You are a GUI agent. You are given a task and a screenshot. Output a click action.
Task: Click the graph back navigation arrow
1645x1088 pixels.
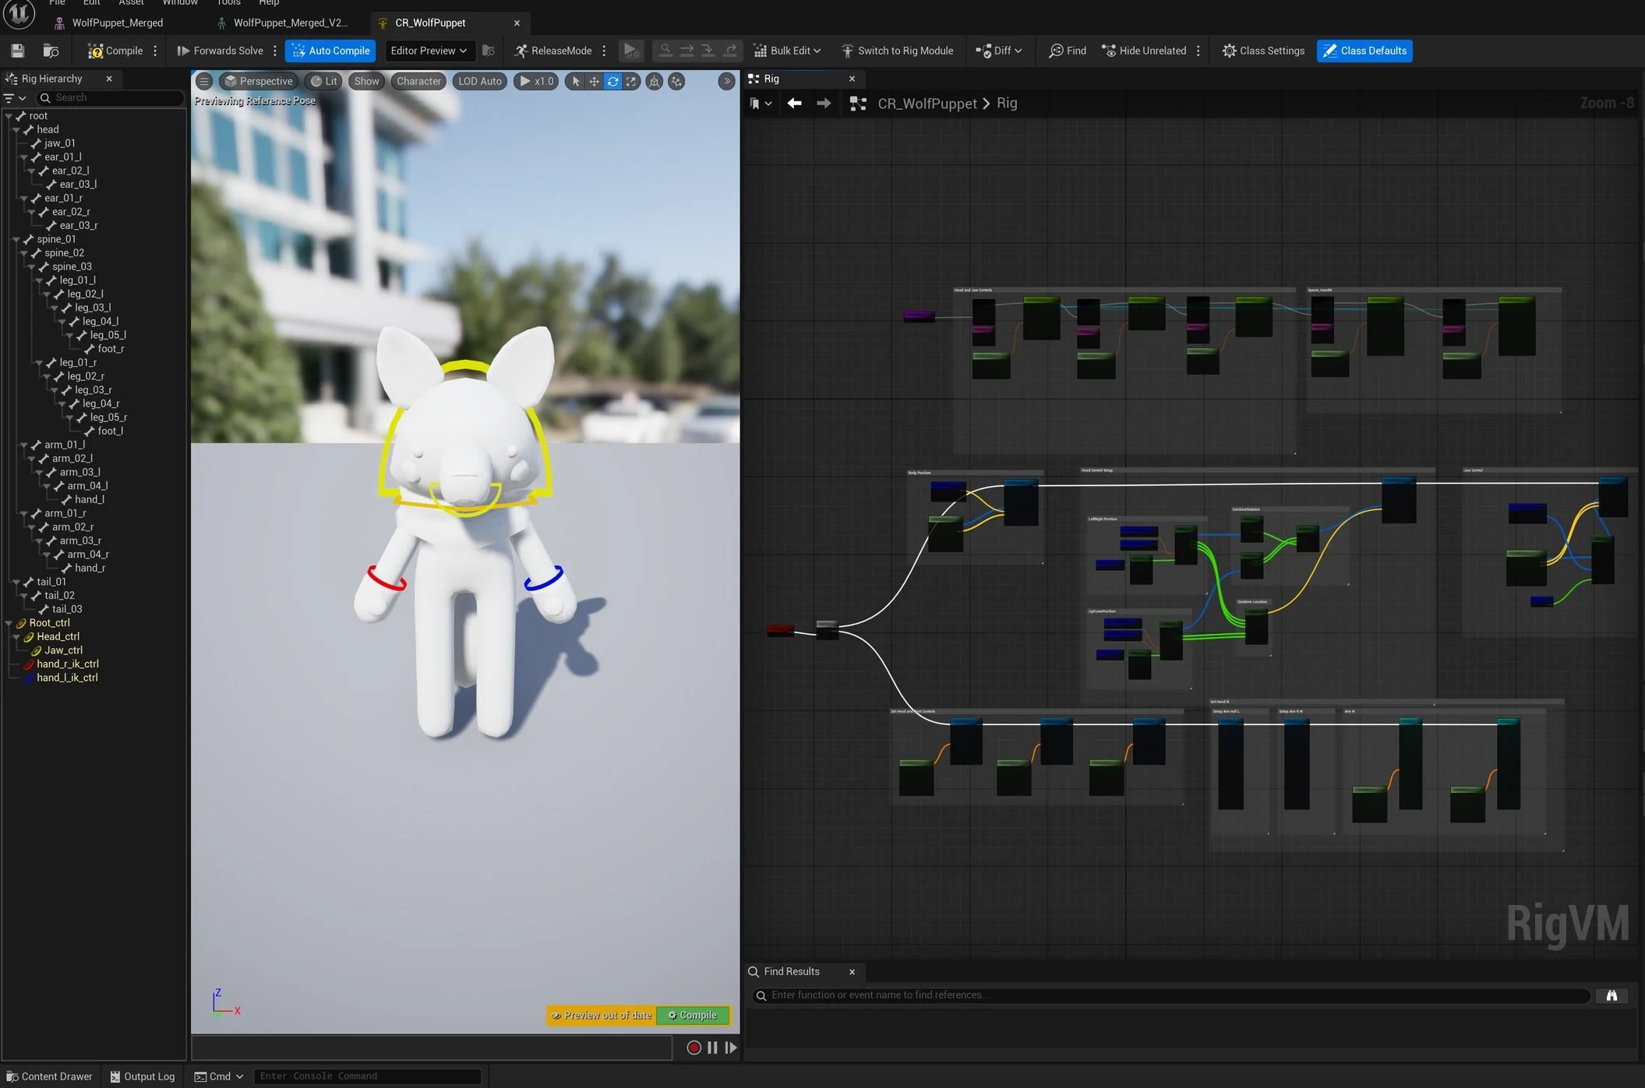[794, 104]
